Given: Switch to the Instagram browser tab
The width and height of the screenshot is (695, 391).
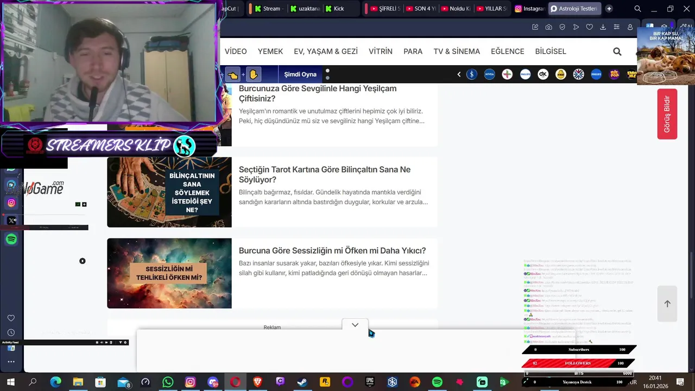Looking at the screenshot, I should point(530,9).
